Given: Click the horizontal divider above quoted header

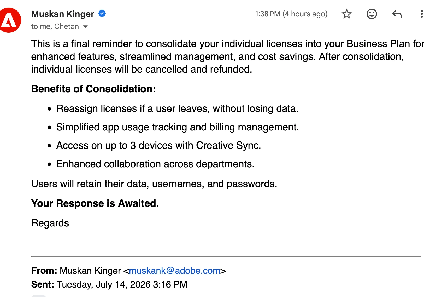Looking at the screenshot, I should coord(226,256).
